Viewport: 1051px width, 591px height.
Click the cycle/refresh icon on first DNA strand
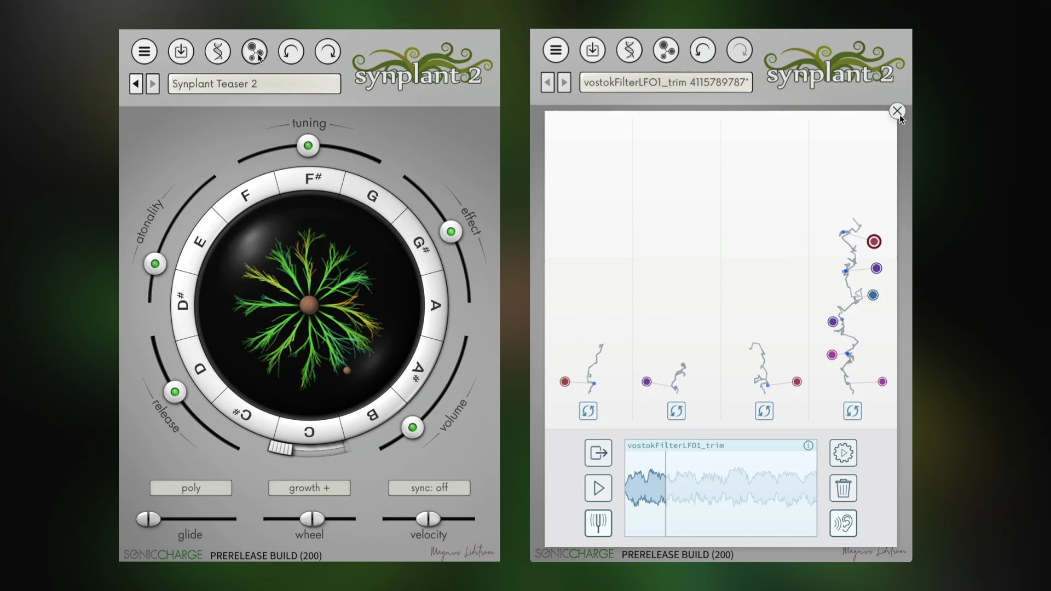[588, 412]
